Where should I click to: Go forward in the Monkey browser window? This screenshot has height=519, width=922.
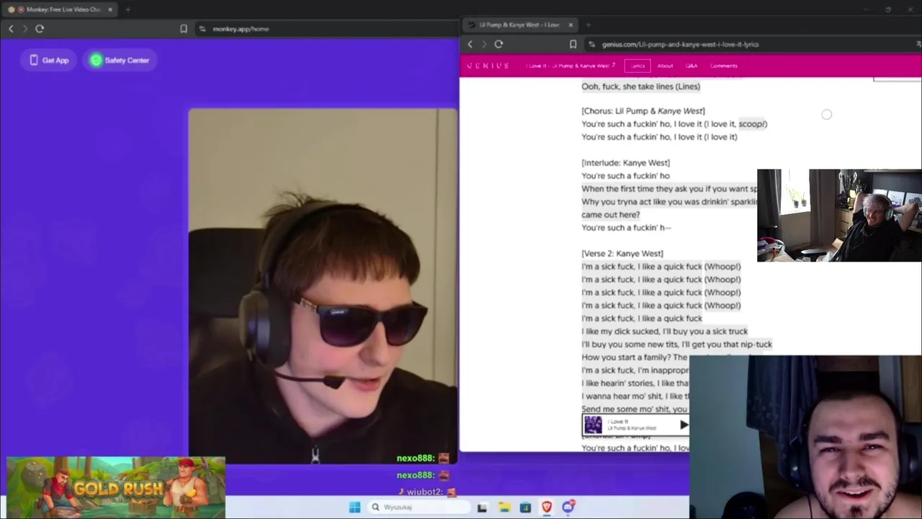coord(24,29)
